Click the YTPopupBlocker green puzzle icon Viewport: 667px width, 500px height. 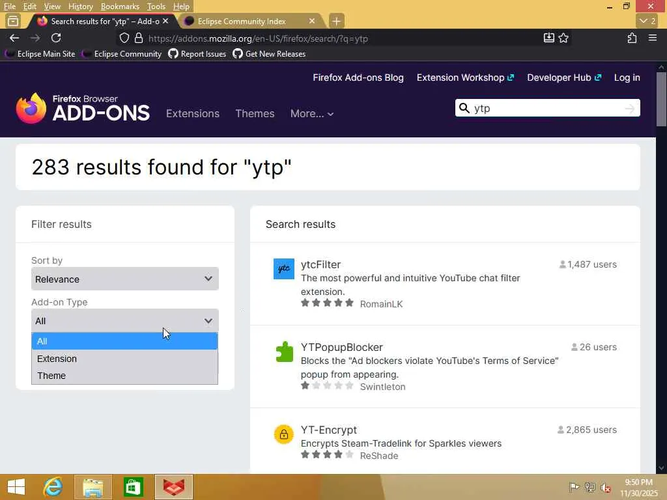pos(284,352)
